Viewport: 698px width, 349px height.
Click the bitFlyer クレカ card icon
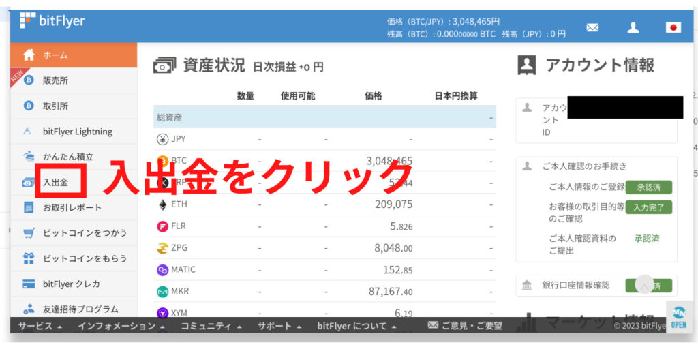pos(29,284)
